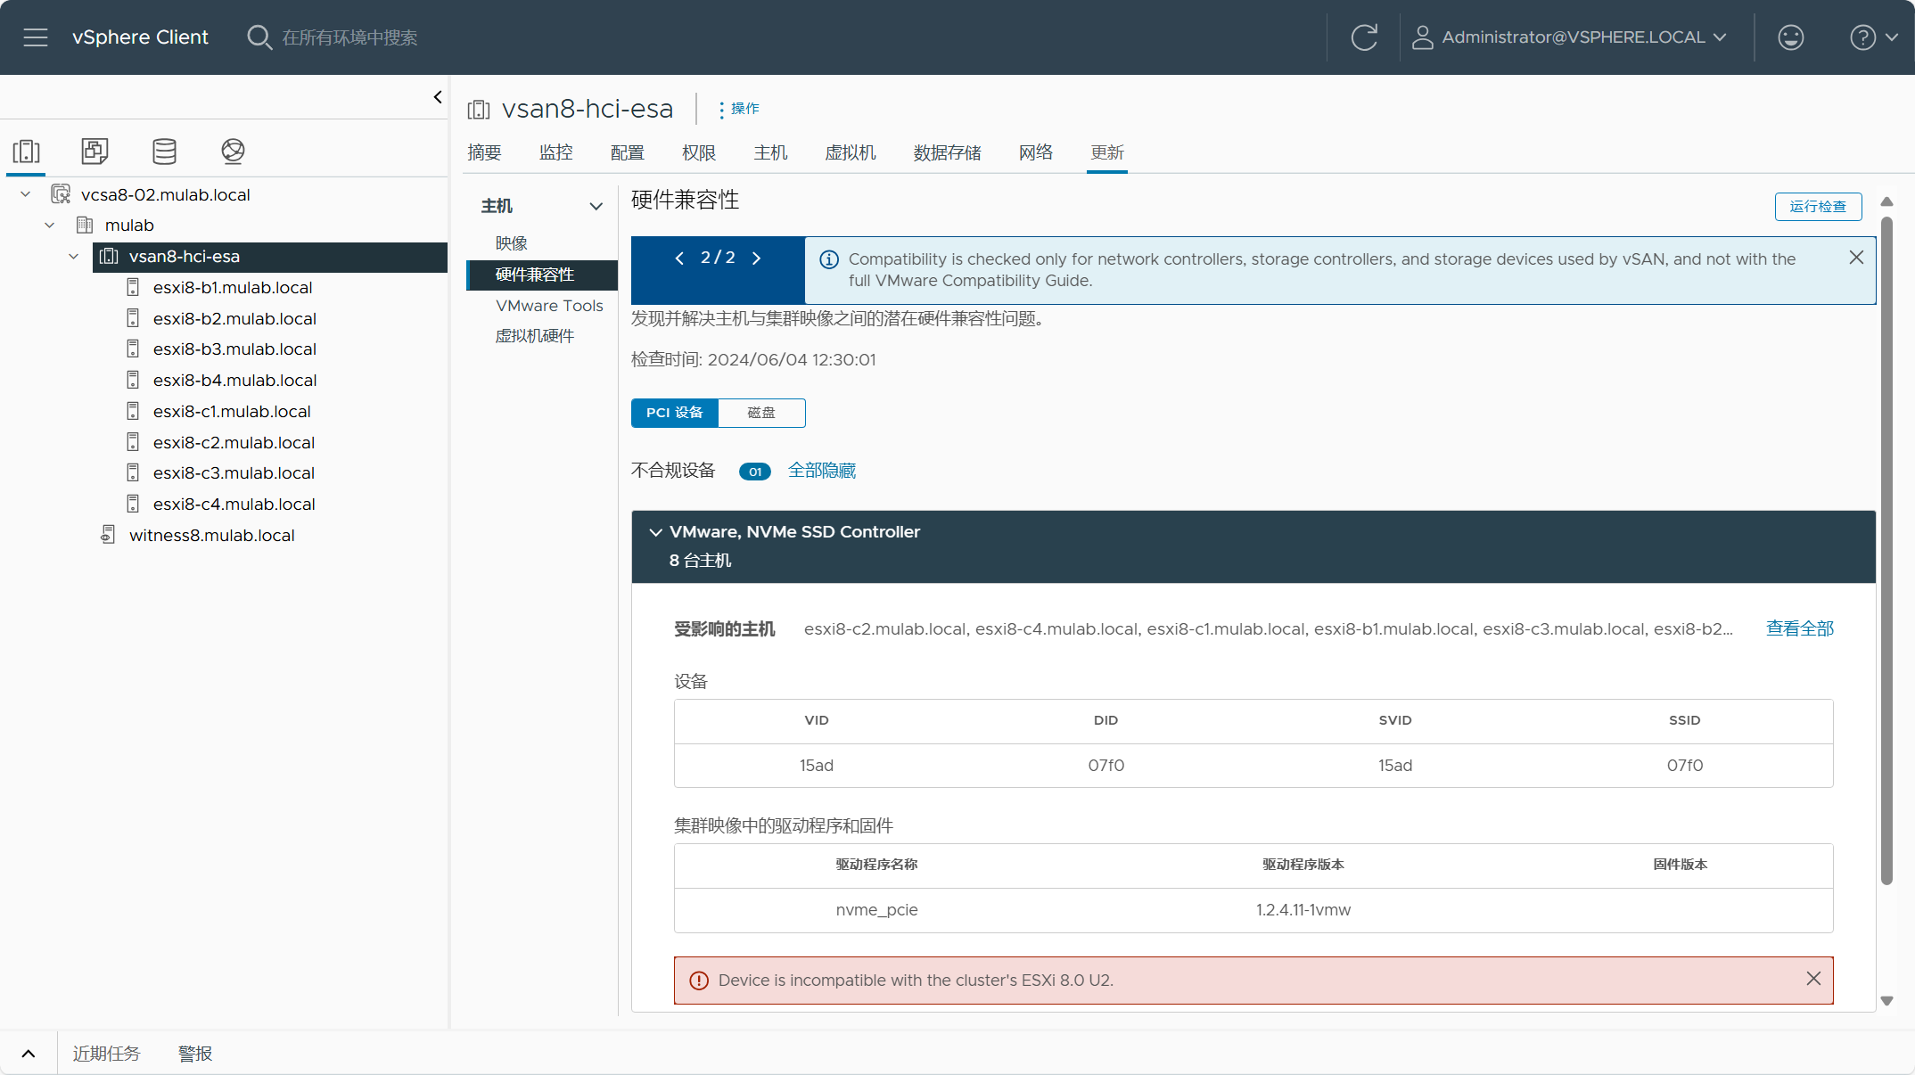Image resolution: width=1915 pixels, height=1075 pixels.
Task: Open the 操作 actions menu
Action: coord(739,109)
